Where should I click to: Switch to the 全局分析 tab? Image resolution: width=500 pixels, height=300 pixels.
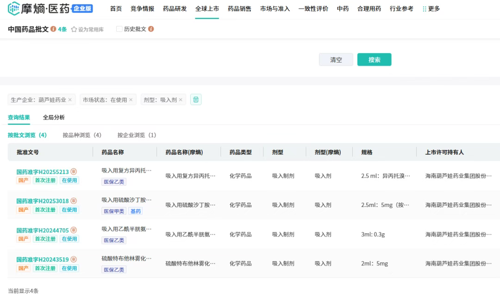(x=54, y=118)
